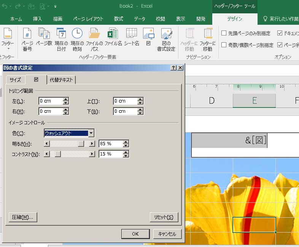Switch to the サイズ tab in the dialog
Image resolution: width=299 pixels, height=247 pixels.
pyautogui.click(x=15, y=80)
